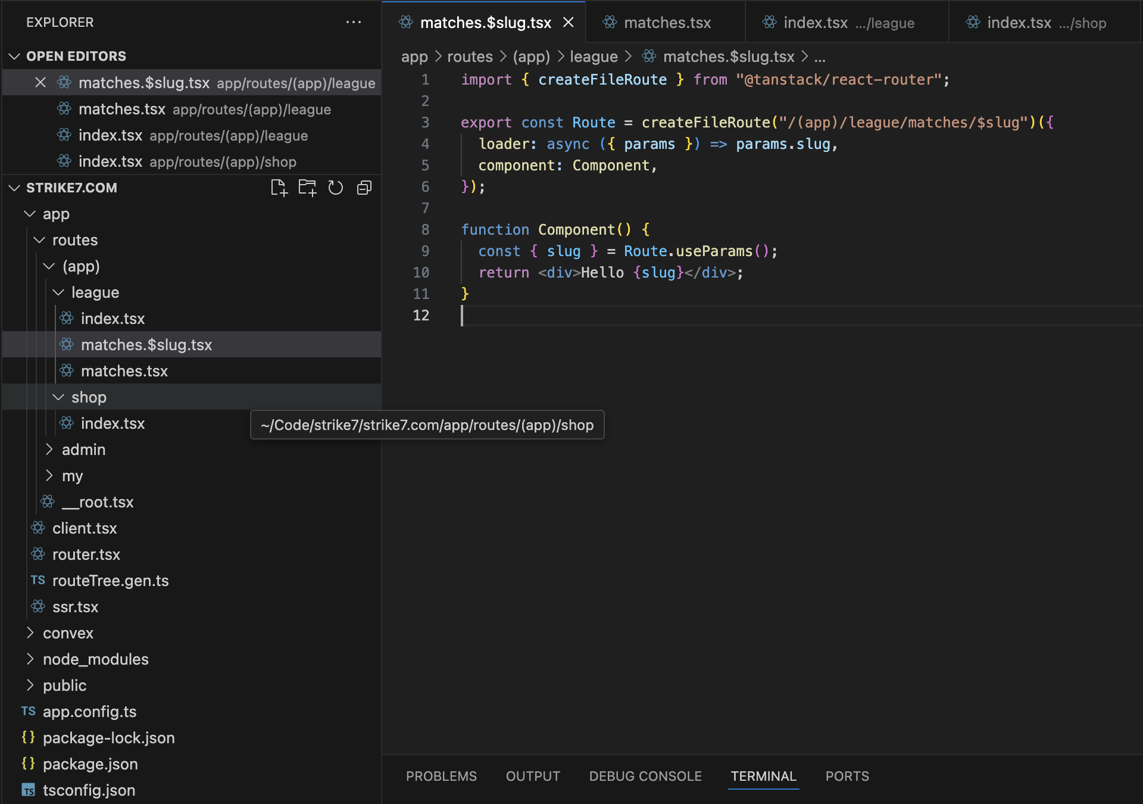Switch to index.tsx .../league tab
1143x804 pixels.
pyautogui.click(x=847, y=23)
